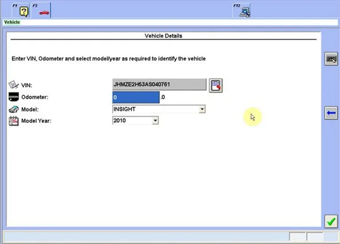
Task: Click the read VIN document button beside VIN field
Action: tap(215, 86)
